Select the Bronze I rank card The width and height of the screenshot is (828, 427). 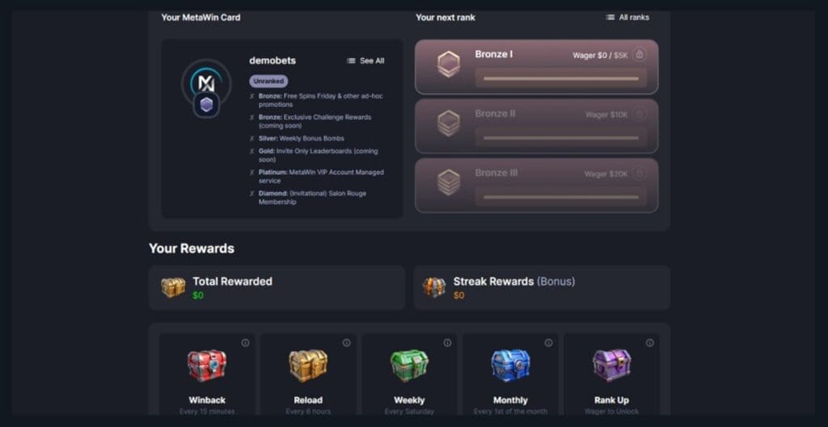pyautogui.click(x=537, y=67)
